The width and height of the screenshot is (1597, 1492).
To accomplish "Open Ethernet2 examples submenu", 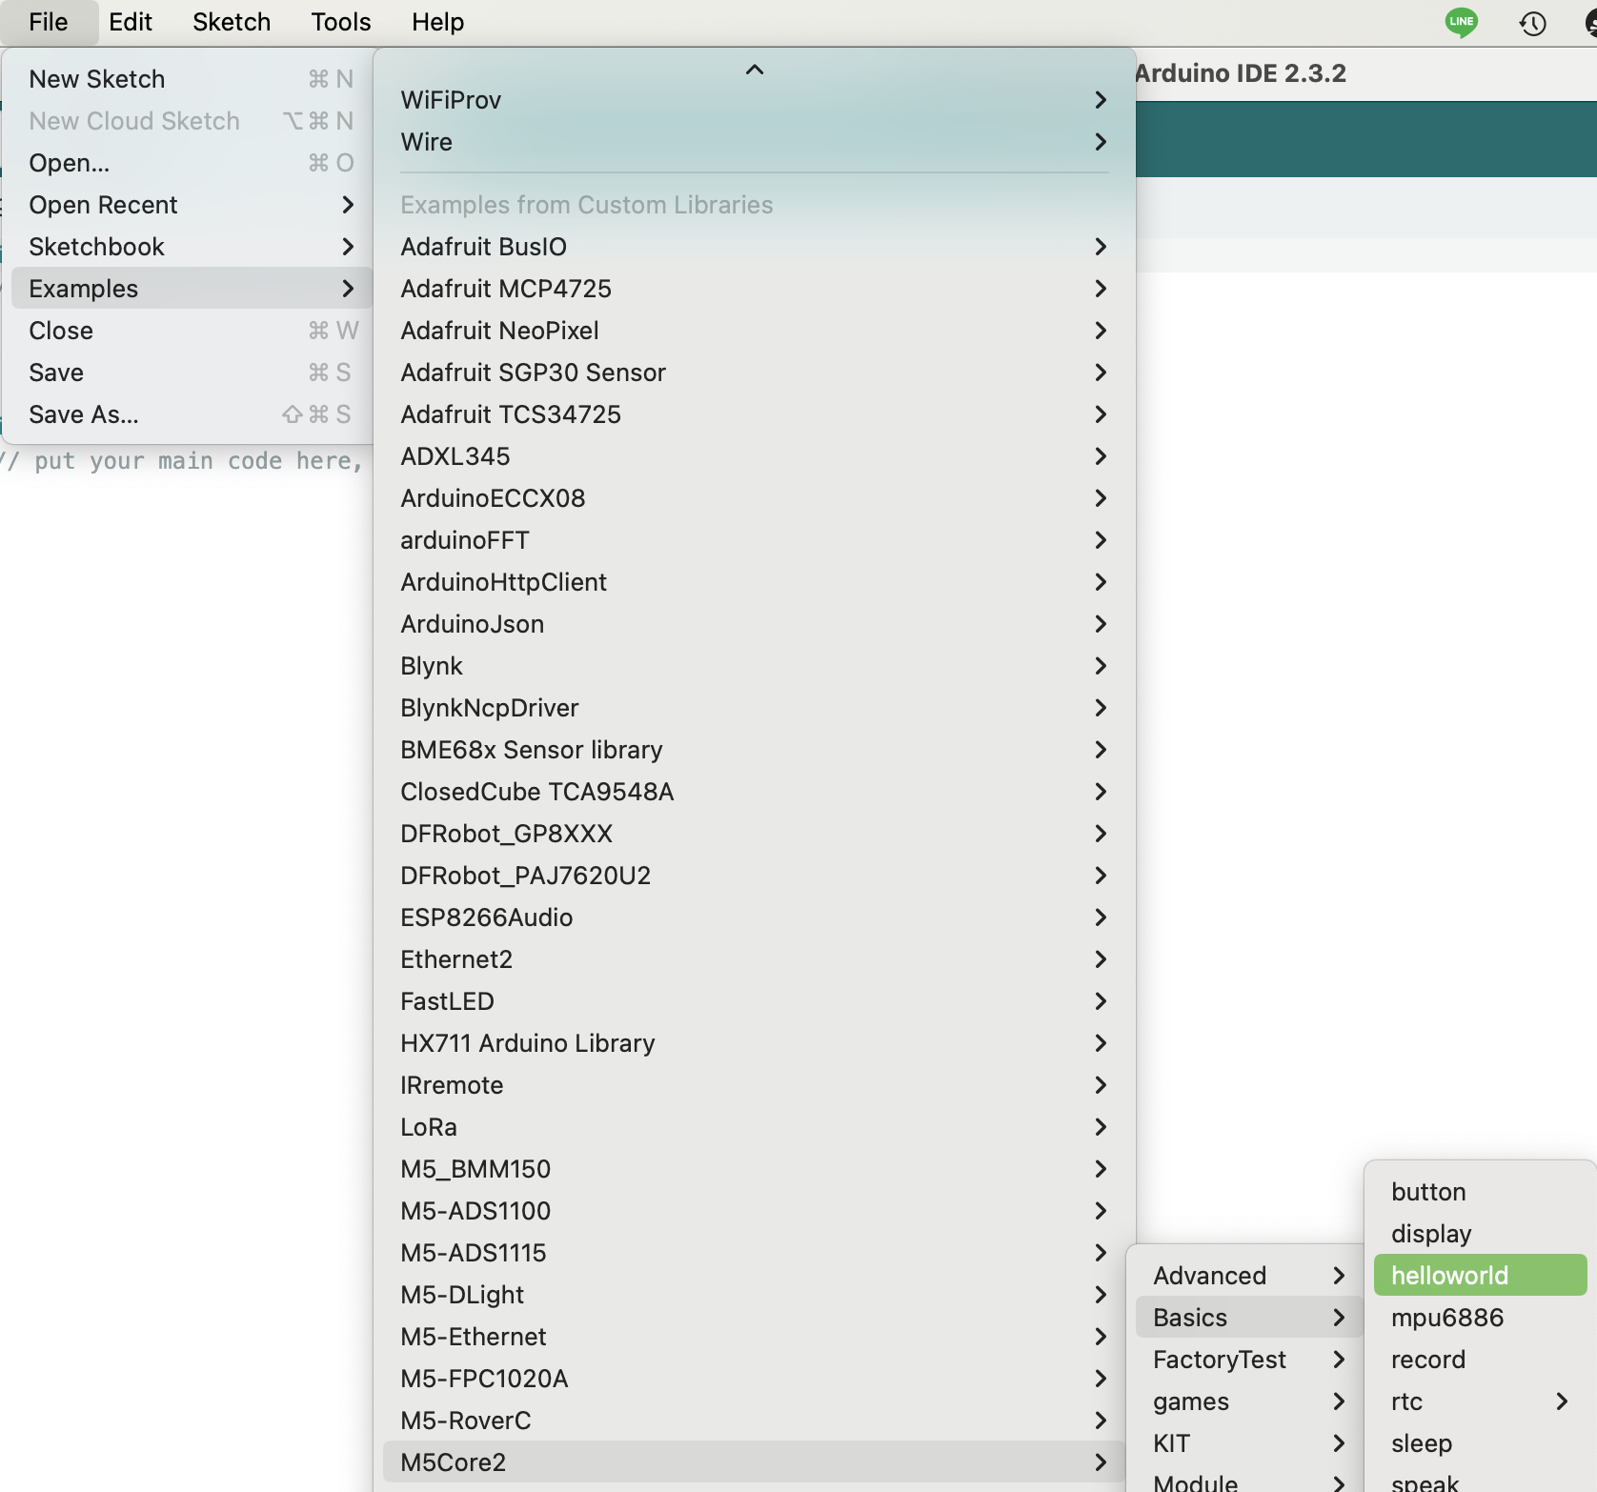I will 754,959.
